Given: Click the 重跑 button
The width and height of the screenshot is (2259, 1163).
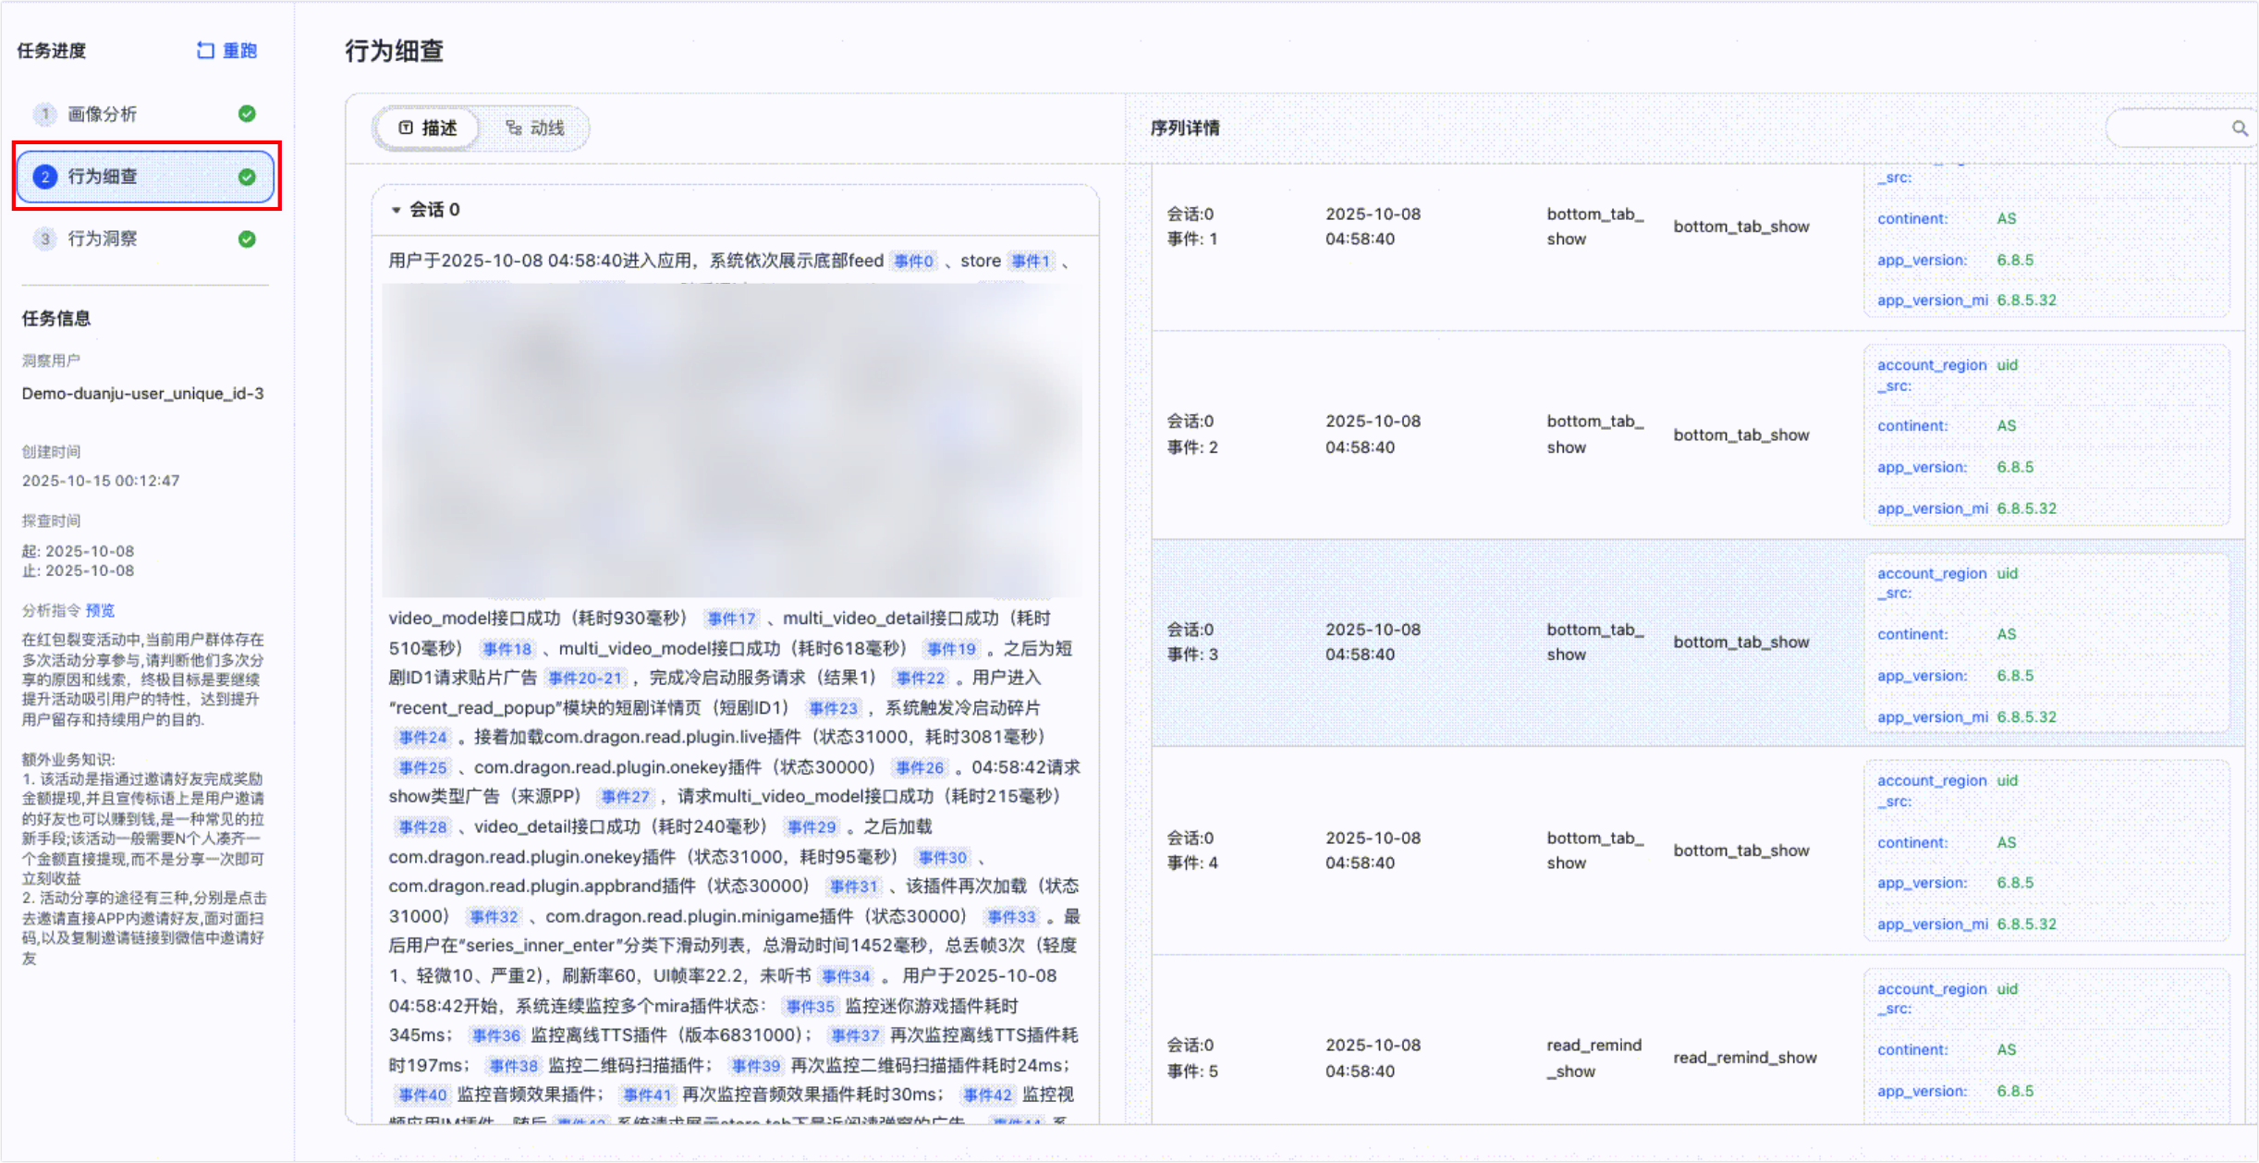Looking at the screenshot, I should point(227,51).
